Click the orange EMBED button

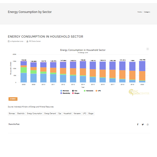point(13,99)
